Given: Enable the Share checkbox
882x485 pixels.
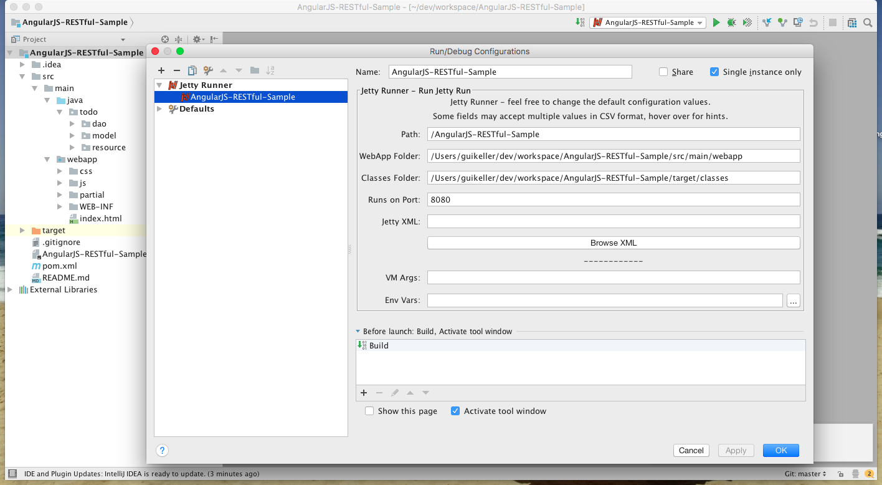Looking at the screenshot, I should 664,72.
